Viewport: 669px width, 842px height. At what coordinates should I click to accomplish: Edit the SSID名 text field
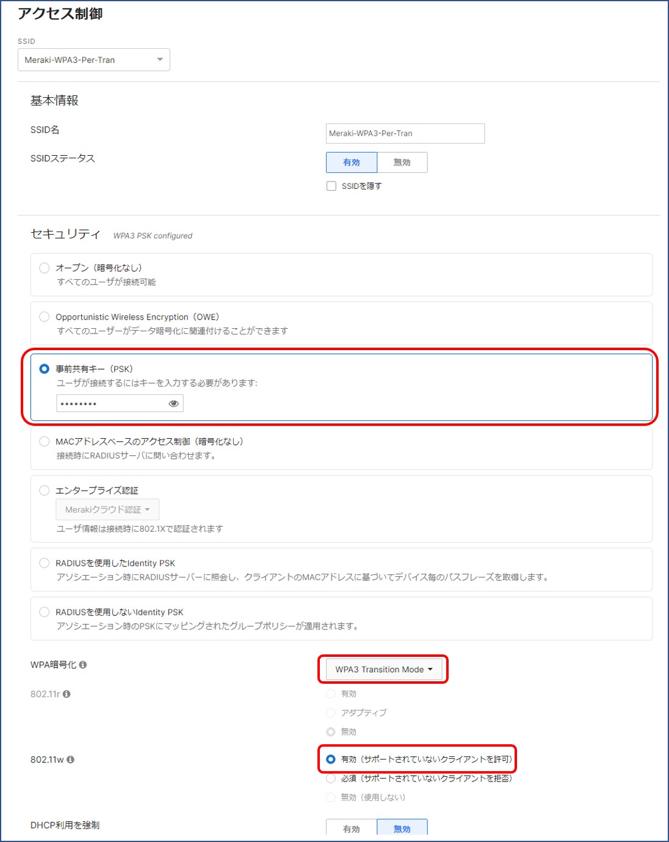[x=405, y=133]
